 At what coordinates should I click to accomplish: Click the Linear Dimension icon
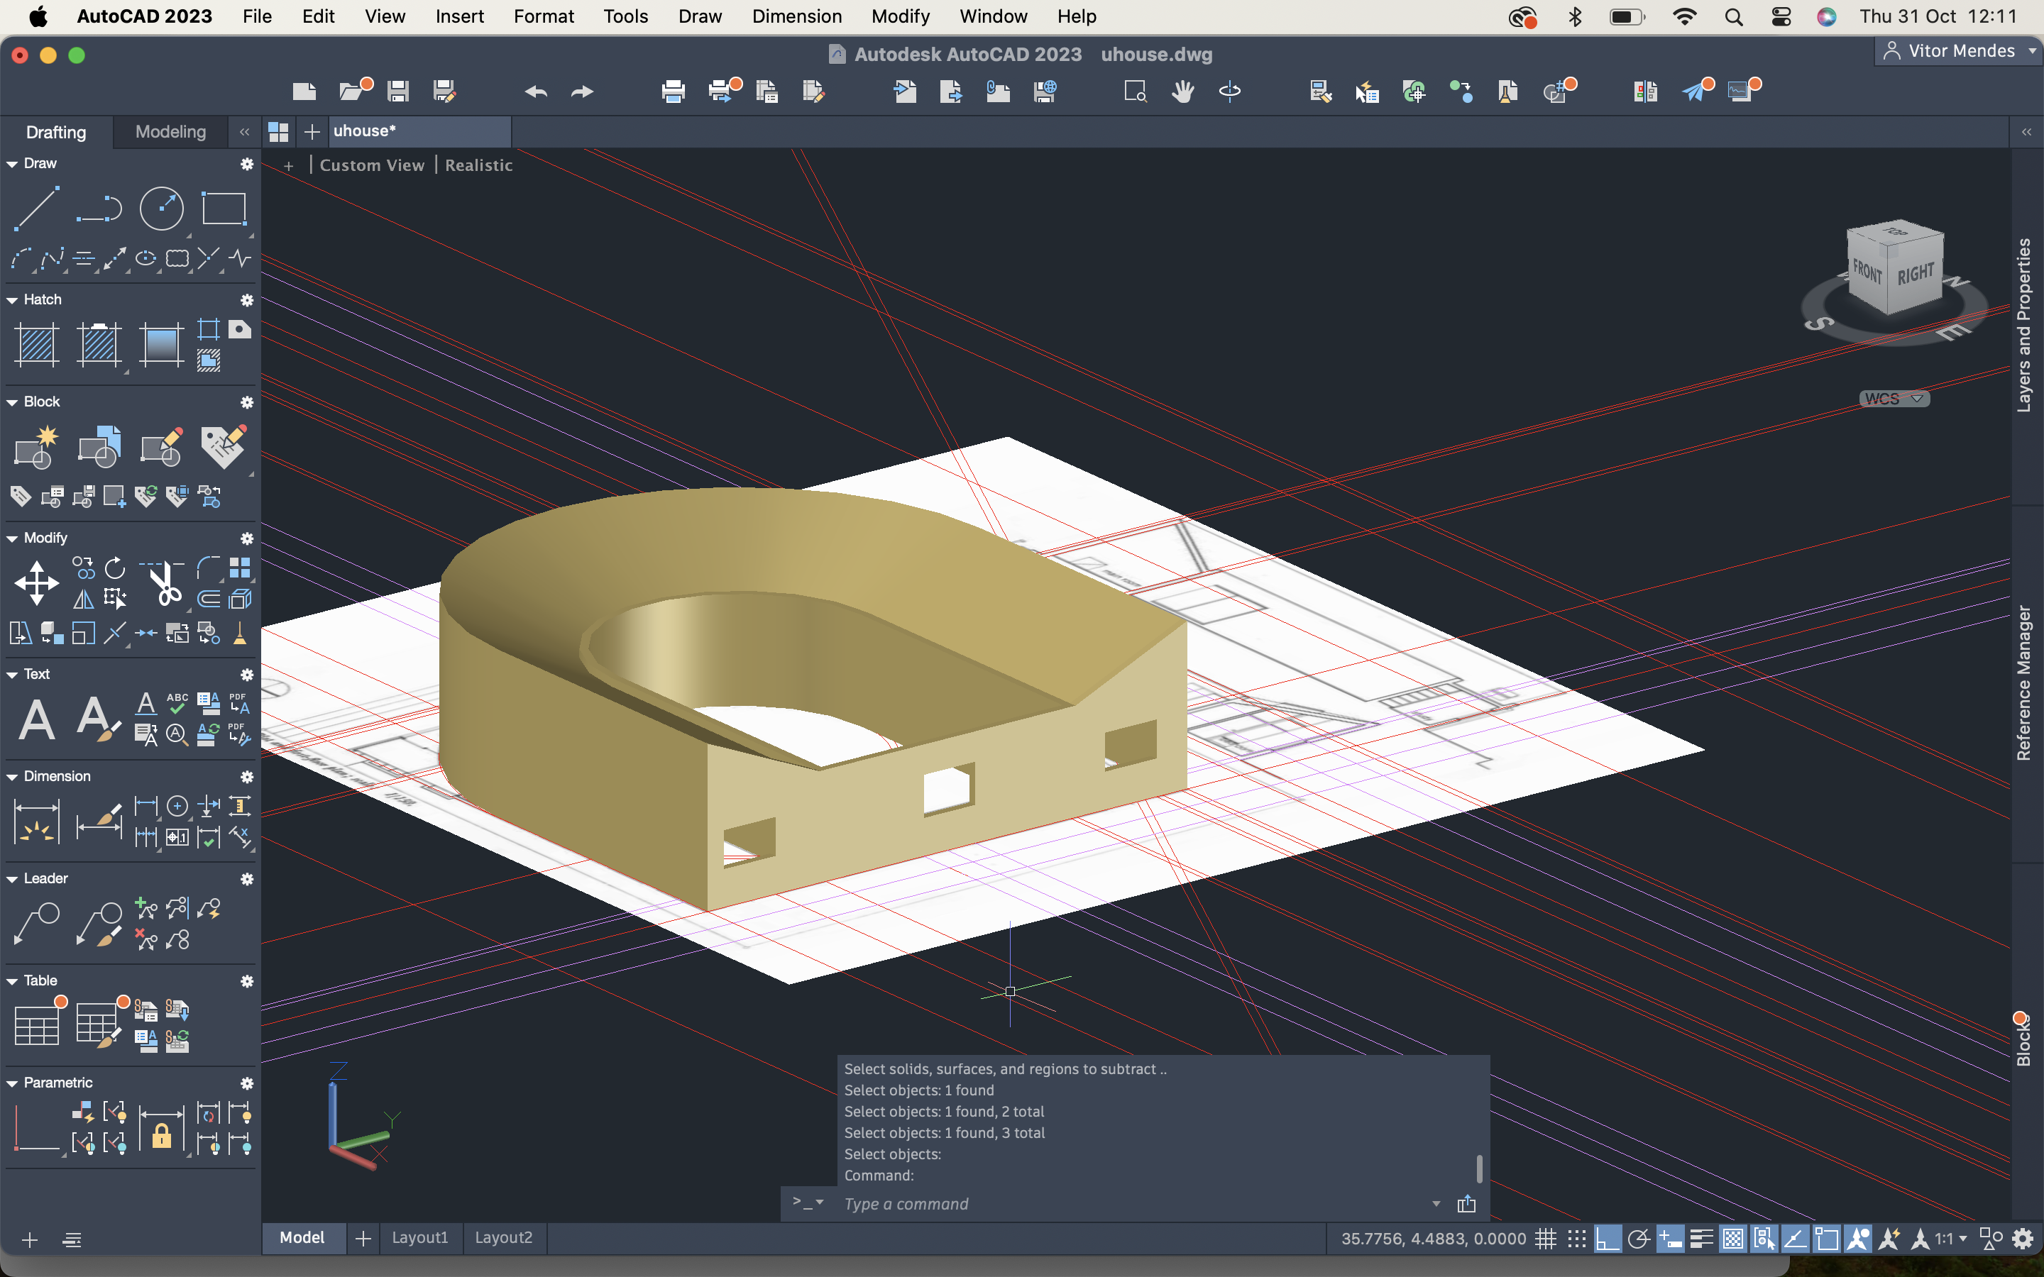click(x=36, y=822)
